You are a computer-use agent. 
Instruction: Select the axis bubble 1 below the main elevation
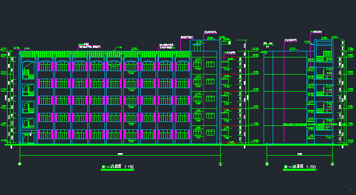click(x=220, y=164)
